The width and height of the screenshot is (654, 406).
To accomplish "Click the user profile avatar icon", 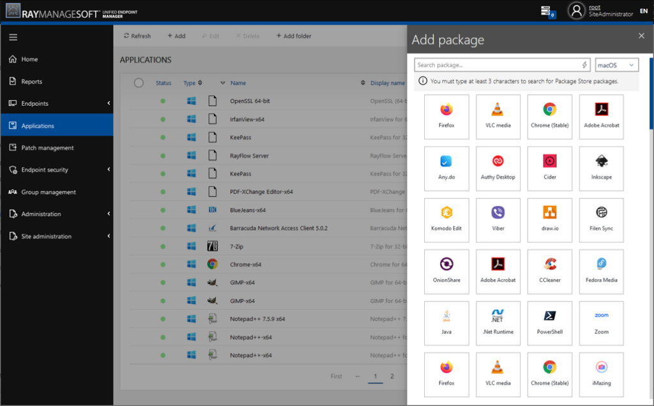I will point(577,11).
